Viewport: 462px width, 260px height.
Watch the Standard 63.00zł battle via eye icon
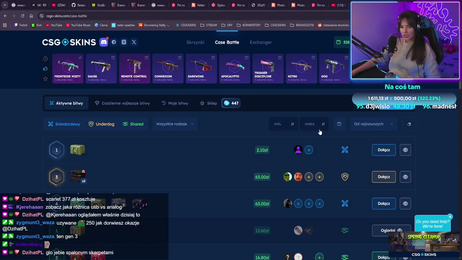coord(405,204)
